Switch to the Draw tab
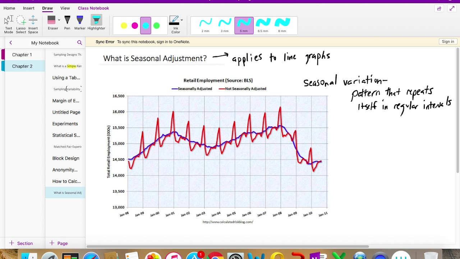 47,8
